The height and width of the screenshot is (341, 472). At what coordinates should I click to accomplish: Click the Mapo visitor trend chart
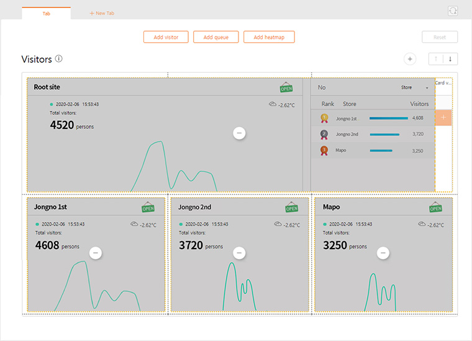pos(380,292)
